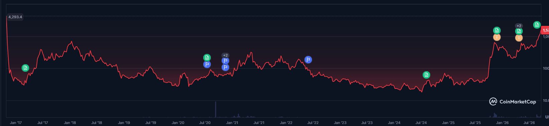Screen dimensions: 549x126
Task: Expand the +2 badge above the blue flags
Action: click(x=225, y=55)
